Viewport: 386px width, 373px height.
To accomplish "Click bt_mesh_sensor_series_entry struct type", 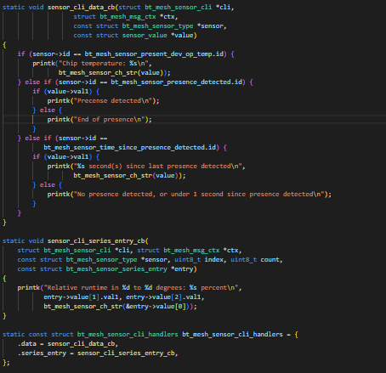I will 116,268.
